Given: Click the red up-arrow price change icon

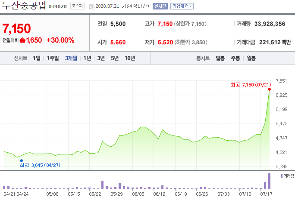Looking at the screenshot, I should 22,40.
